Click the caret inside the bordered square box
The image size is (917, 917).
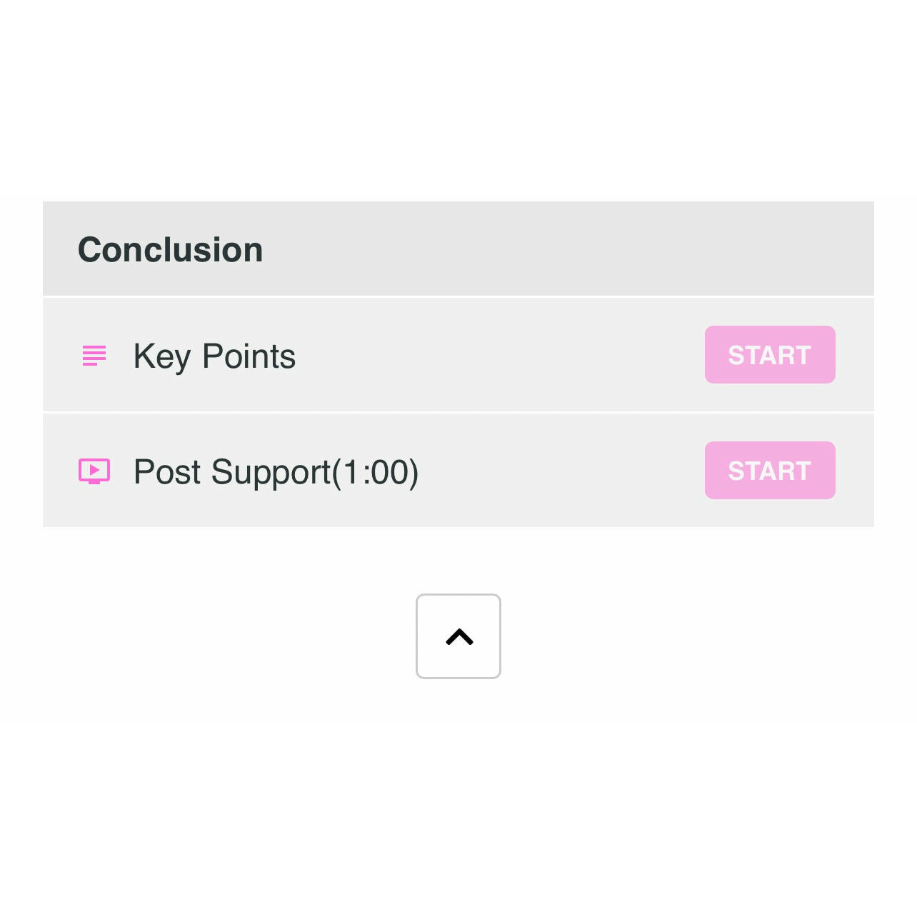[459, 637]
